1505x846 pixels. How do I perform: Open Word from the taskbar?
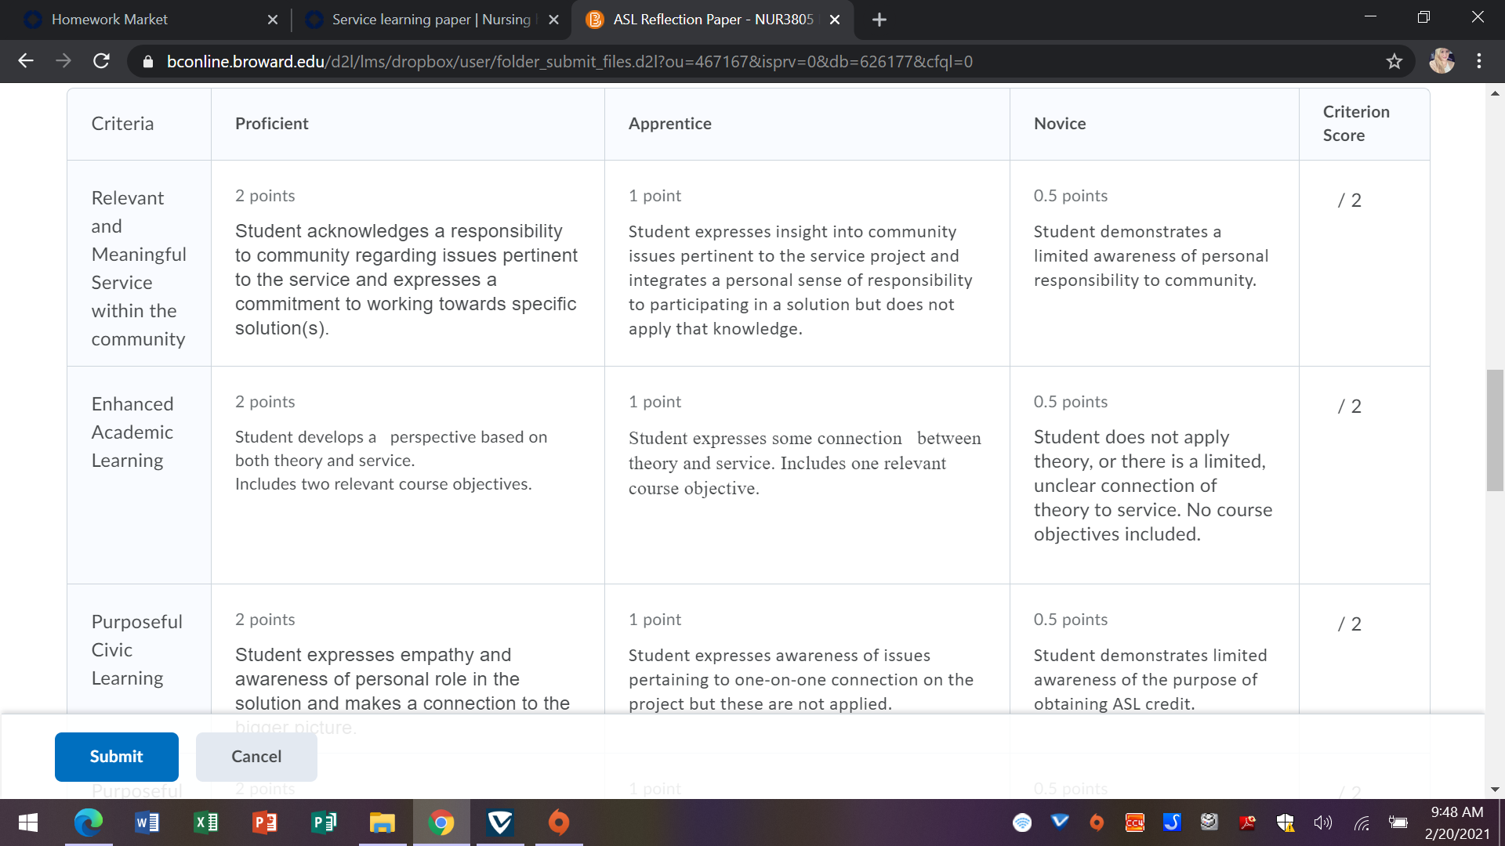(x=147, y=822)
